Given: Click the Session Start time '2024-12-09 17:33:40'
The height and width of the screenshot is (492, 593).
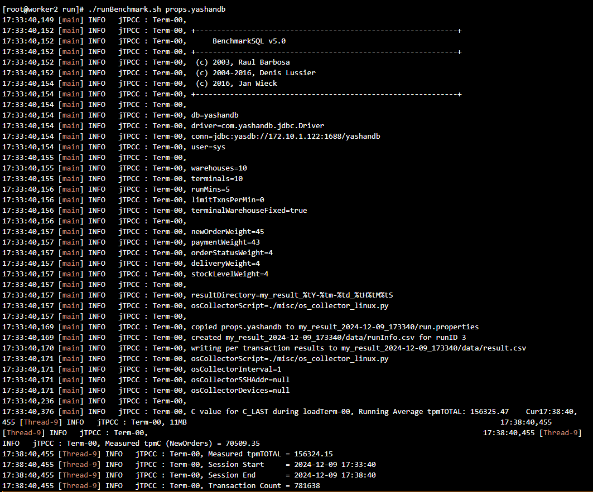Looking at the screenshot, I should [335, 464].
